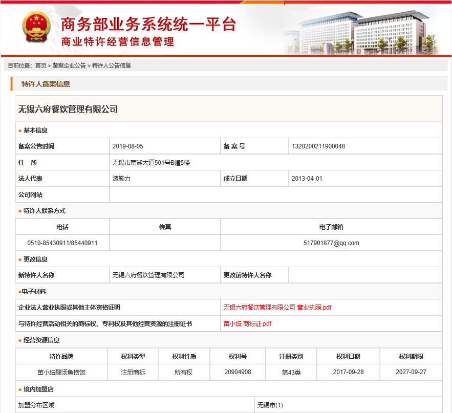Click the 特许品牌 column header
The image size is (452, 413).
click(61, 357)
